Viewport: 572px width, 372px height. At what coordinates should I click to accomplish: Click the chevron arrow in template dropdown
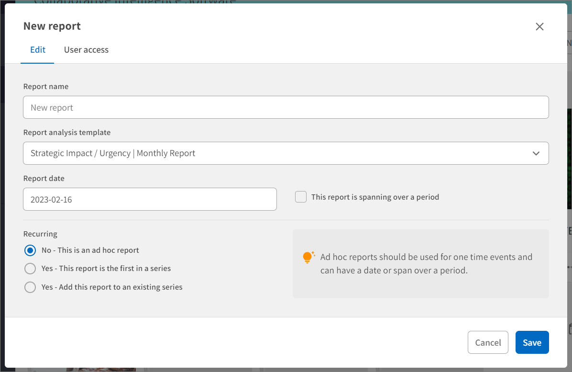point(536,154)
